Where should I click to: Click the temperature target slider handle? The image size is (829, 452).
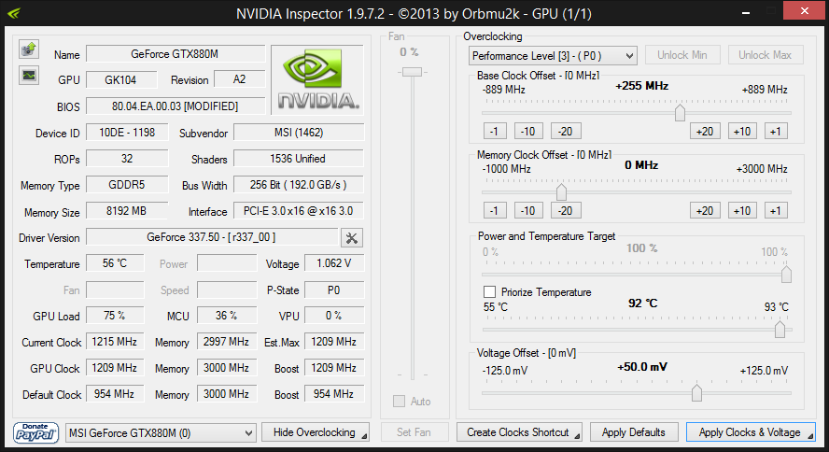(x=780, y=330)
